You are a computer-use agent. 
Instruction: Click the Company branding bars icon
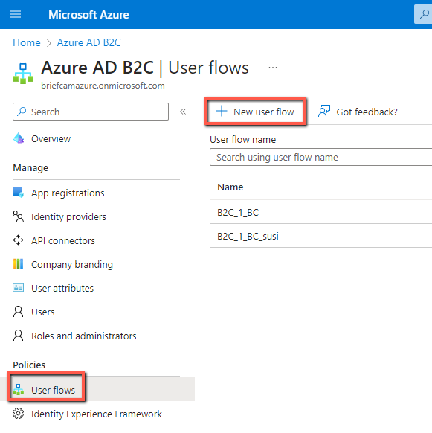[19, 264]
